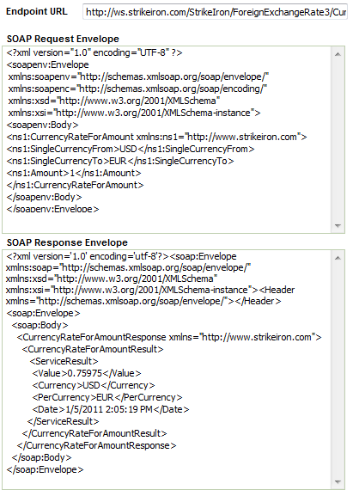Click the CurrencyRateForAmountResponse opening tag
The image size is (353, 496).
[x=169, y=337]
